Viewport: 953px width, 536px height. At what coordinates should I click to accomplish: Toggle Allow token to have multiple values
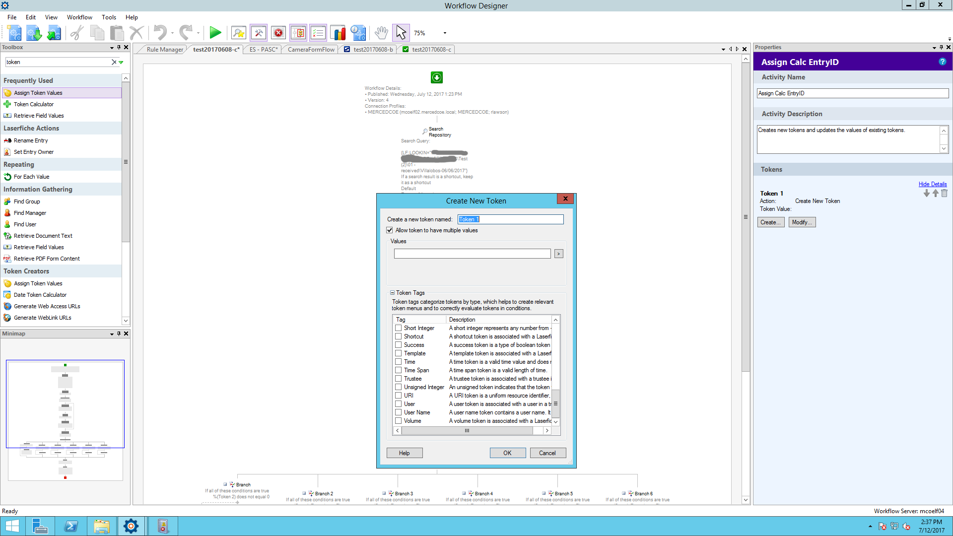coord(390,230)
